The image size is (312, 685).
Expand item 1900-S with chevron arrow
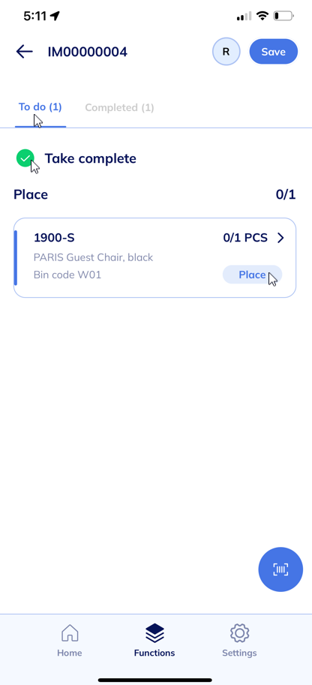click(280, 238)
